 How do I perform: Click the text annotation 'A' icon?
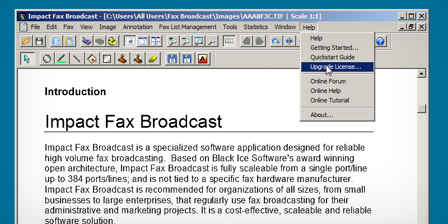[x=202, y=59]
